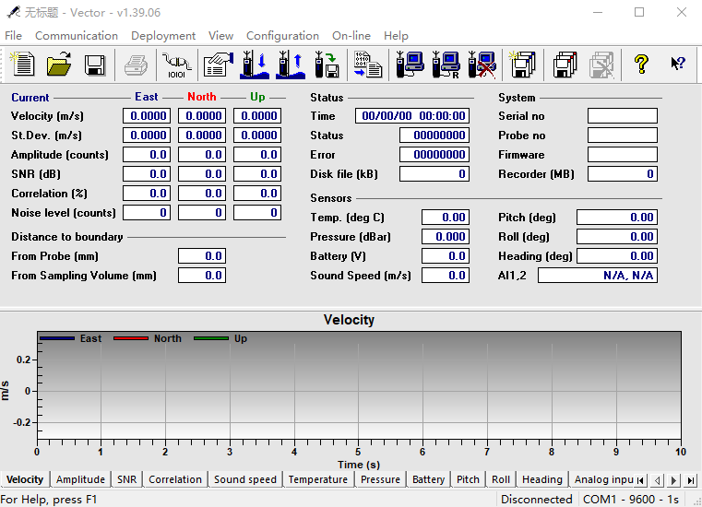Viewport: 702px width, 507px height.
Task: Open a file with the folder icon
Action: [59, 65]
